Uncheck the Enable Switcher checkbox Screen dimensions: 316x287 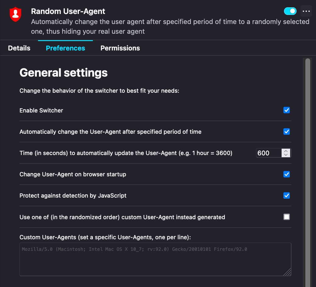point(286,110)
